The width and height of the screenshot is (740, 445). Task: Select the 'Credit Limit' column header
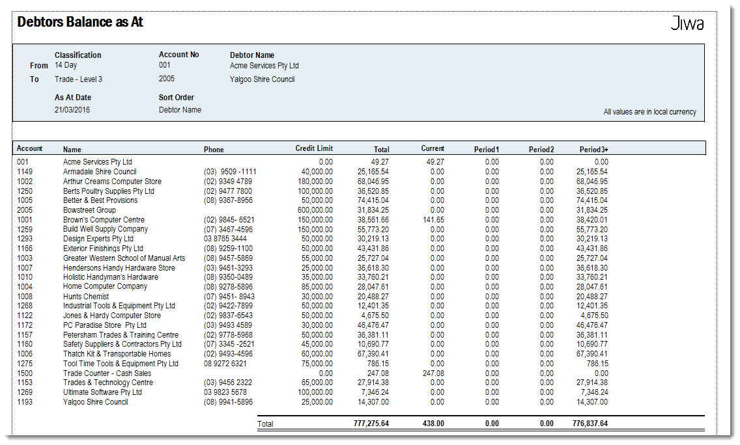coord(314,148)
